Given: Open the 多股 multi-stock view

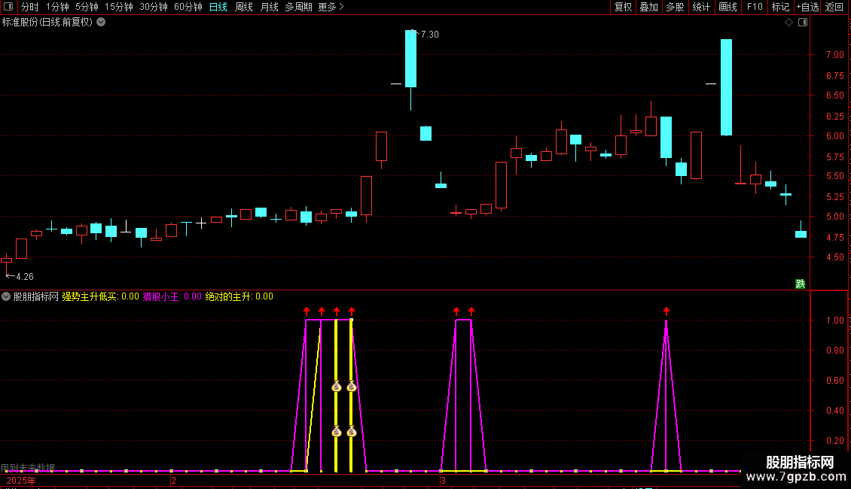Looking at the screenshot, I should 675,7.
